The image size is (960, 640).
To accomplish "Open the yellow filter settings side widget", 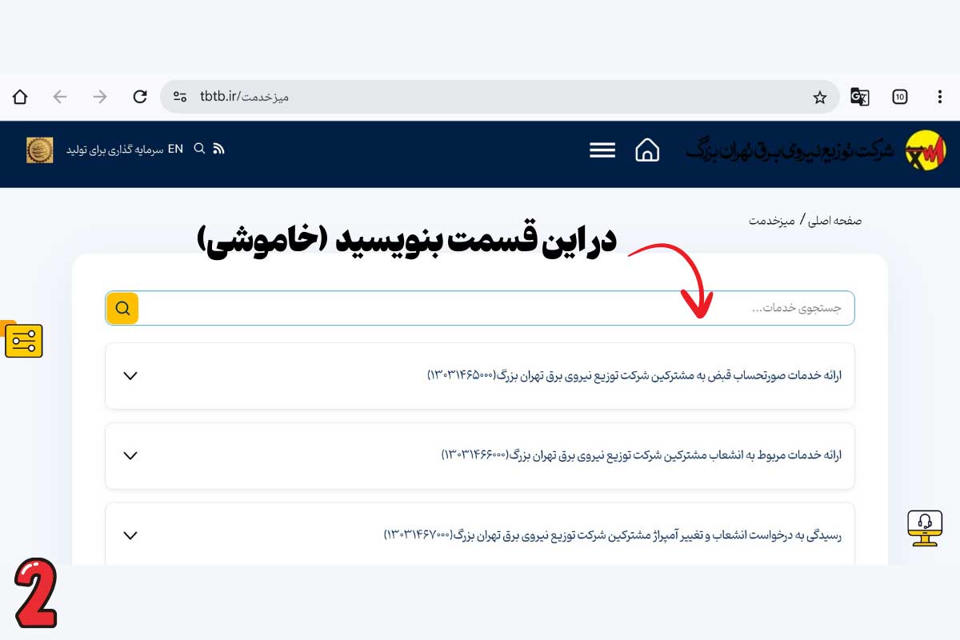I will coord(23,342).
